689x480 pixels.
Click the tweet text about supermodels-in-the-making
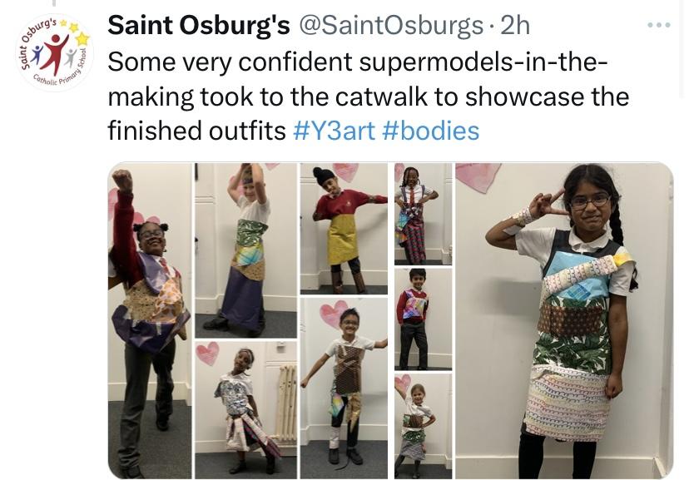[369, 96]
